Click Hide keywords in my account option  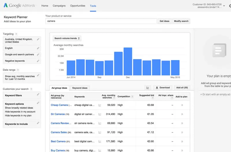(x=20, y=112)
